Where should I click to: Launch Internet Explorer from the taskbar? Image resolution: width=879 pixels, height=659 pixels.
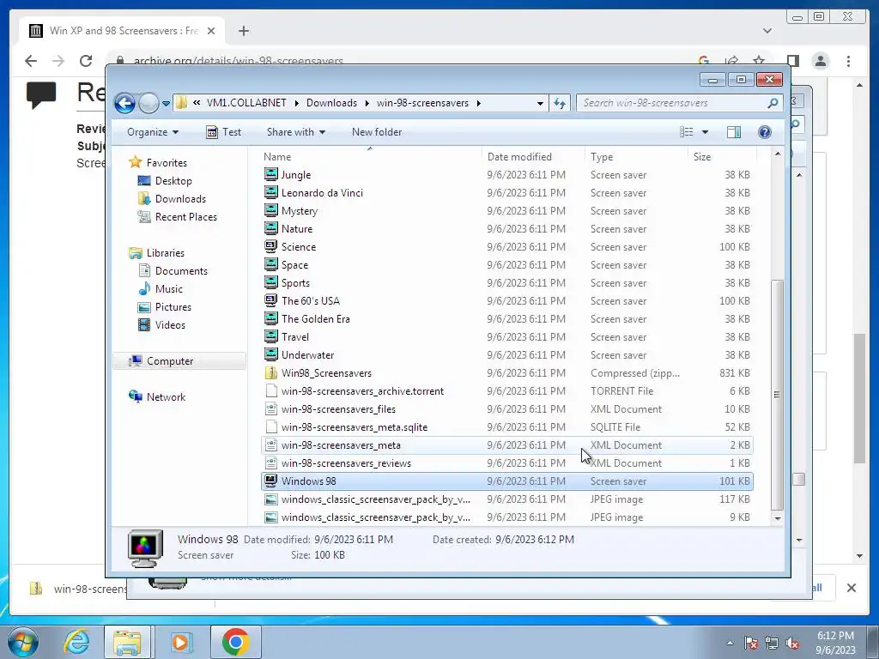[x=76, y=642]
